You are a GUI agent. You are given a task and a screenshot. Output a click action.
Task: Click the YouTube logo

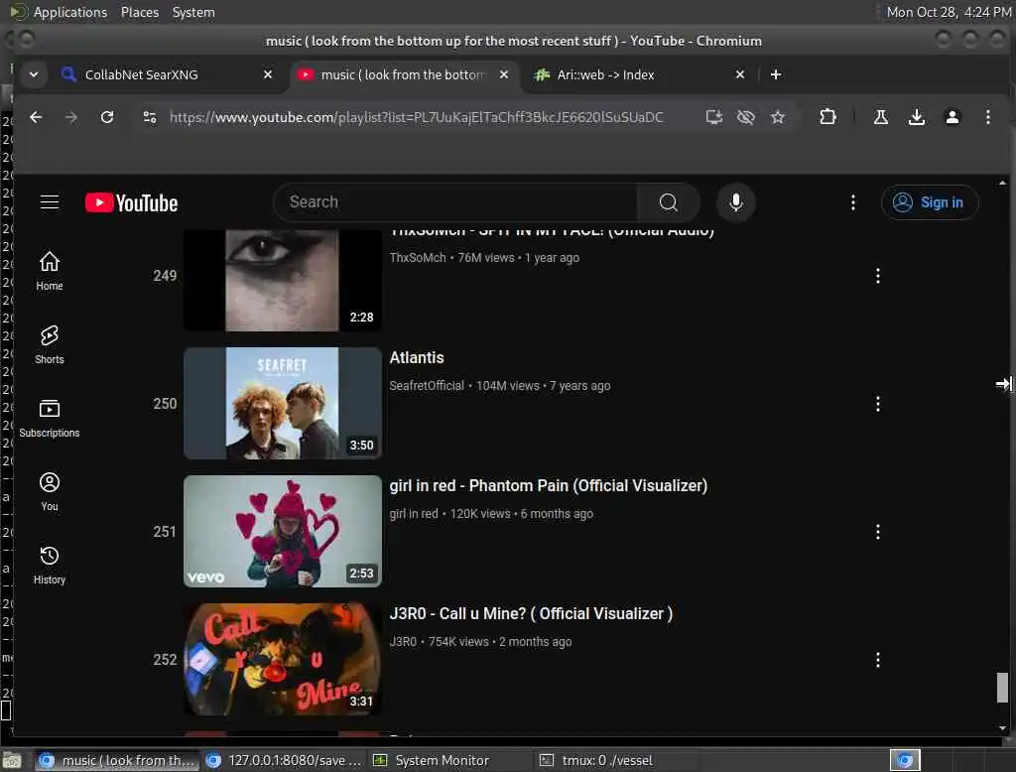click(132, 202)
